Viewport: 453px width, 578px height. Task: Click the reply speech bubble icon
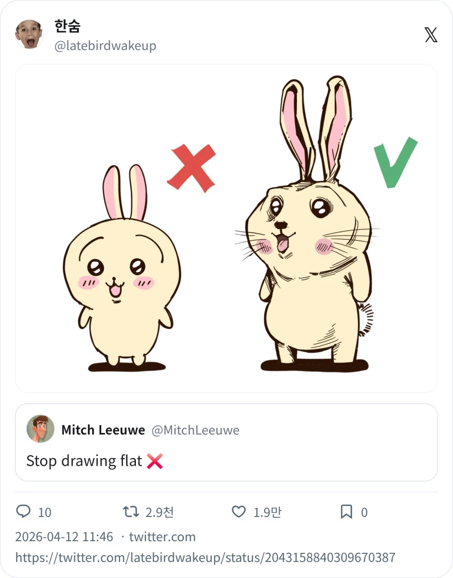(x=23, y=512)
